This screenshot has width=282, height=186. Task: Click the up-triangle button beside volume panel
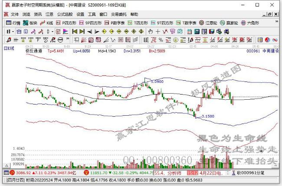[x=7, y=166]
